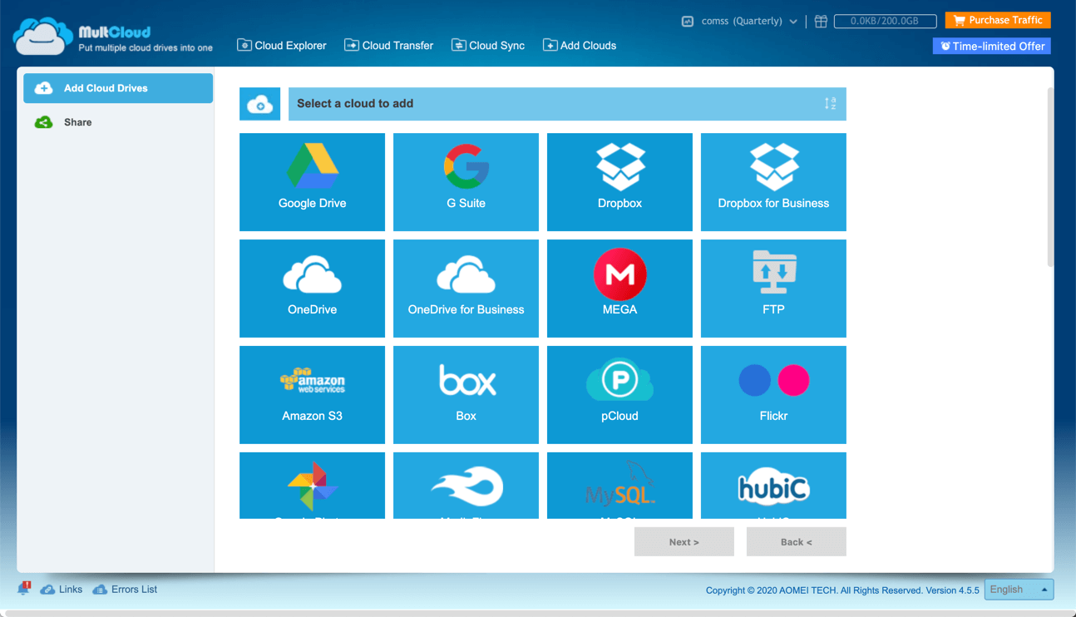
Task: Click the vertical scrollbar of the main panel
Action: point(1050,176)
